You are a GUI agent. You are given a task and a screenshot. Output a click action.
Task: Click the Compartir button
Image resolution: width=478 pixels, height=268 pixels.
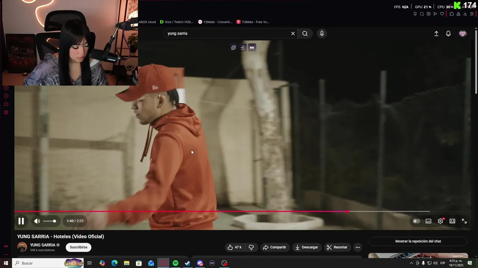274,247
